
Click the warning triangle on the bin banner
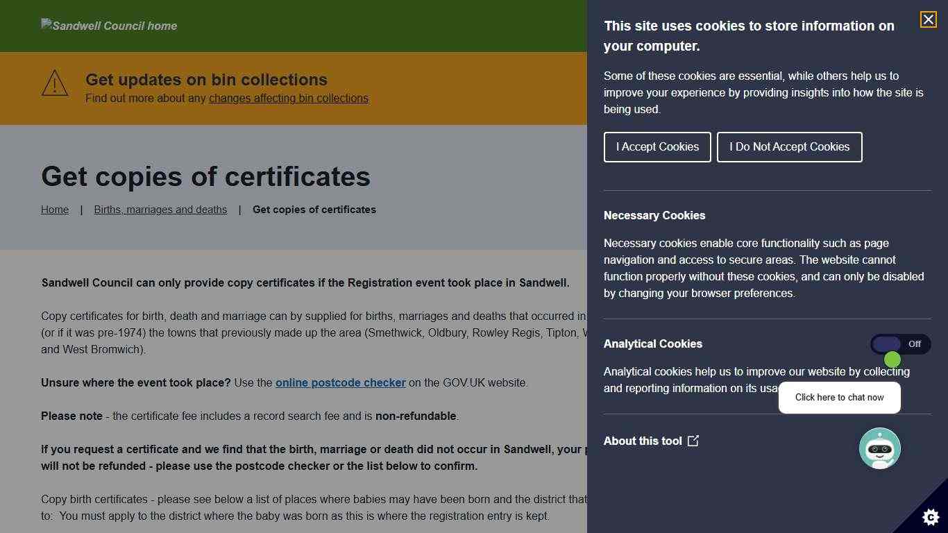pyautogui.click(x=54, y=84)
